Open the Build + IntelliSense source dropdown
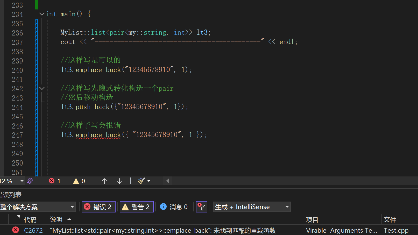Viewport: 418px width, 235px height. point(252,207)
